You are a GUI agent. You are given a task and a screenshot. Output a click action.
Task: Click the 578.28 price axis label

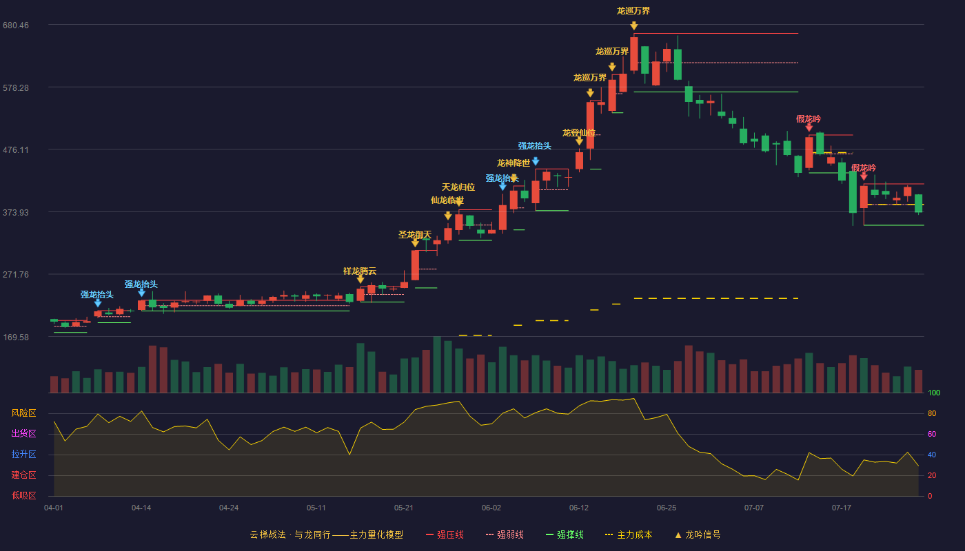point(16,88)
